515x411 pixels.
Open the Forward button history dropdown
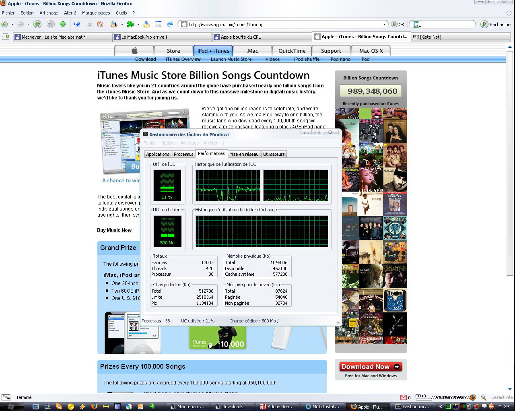pyautogui.click(x=28, y=24)
